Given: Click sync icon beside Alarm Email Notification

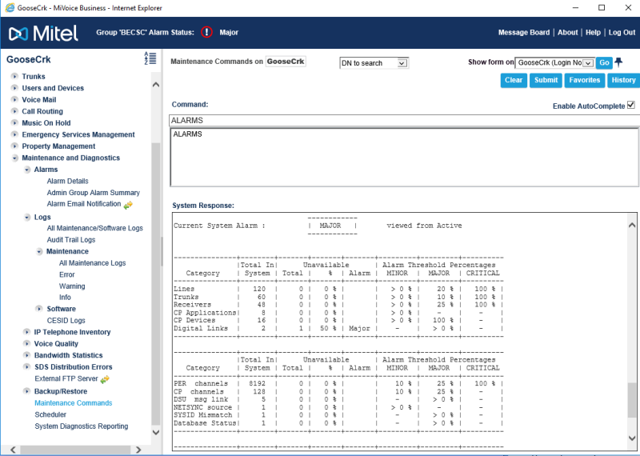Looking at the screenshot, I should coord(128,205).
